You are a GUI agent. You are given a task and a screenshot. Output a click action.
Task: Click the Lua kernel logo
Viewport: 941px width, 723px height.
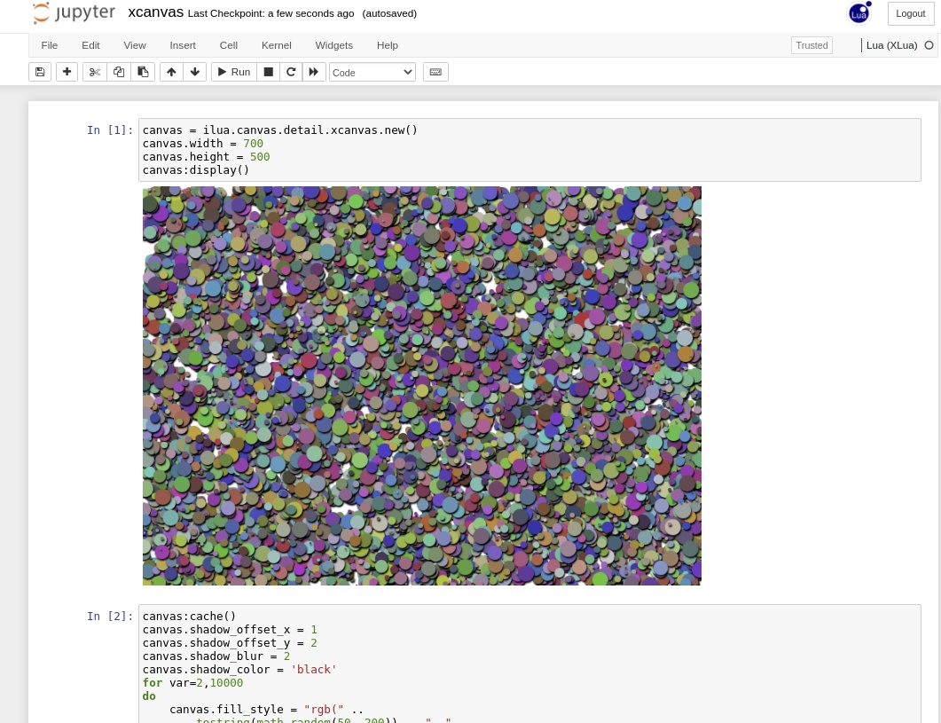click(859, 13)
